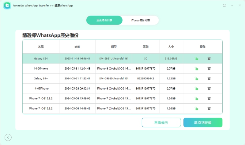Click the green unlock icon for Galaxy S9+

pyautogui.click(x=196, y=78)
